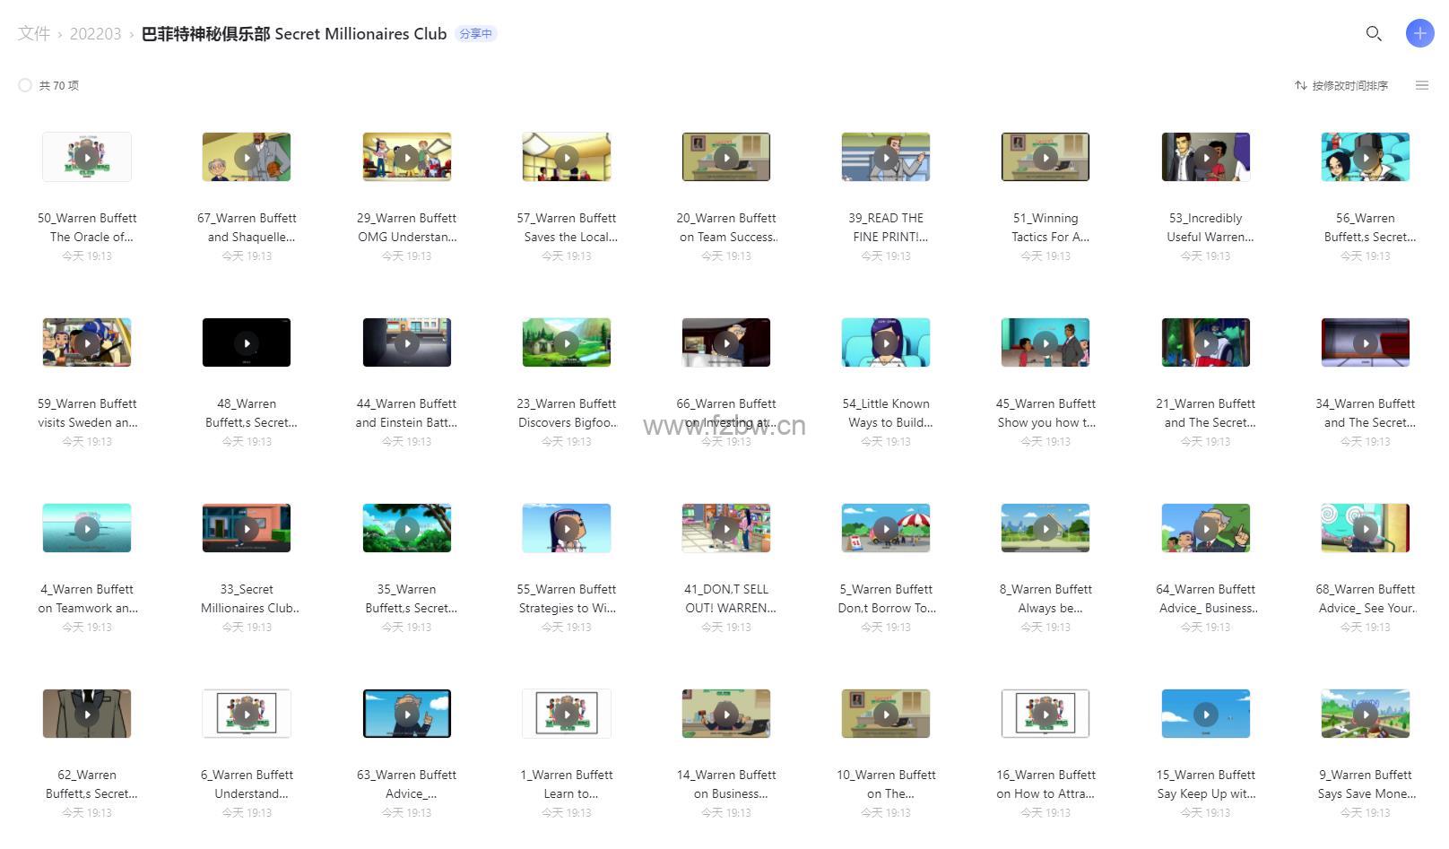Select file name 33_Secret Millionaires Club

[249, 599]
